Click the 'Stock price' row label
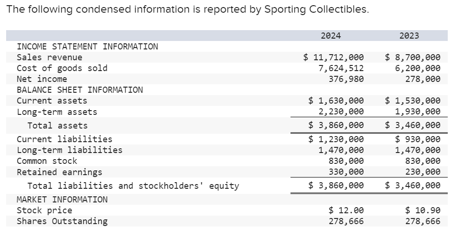Viewport: 468px width, 242px height. coord(44,210)
